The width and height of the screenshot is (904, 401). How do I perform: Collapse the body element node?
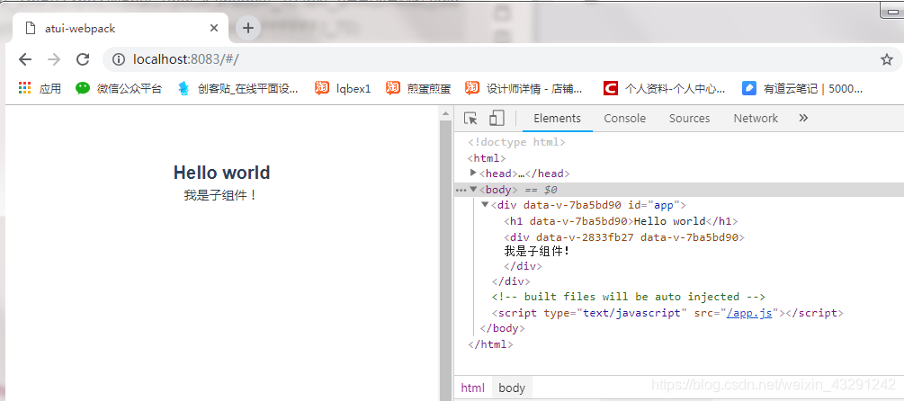pos(473,189)
